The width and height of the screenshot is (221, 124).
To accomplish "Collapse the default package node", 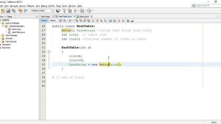I will point(3,26).
